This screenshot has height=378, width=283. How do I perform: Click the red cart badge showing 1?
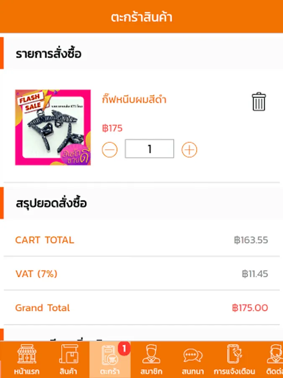124,348
